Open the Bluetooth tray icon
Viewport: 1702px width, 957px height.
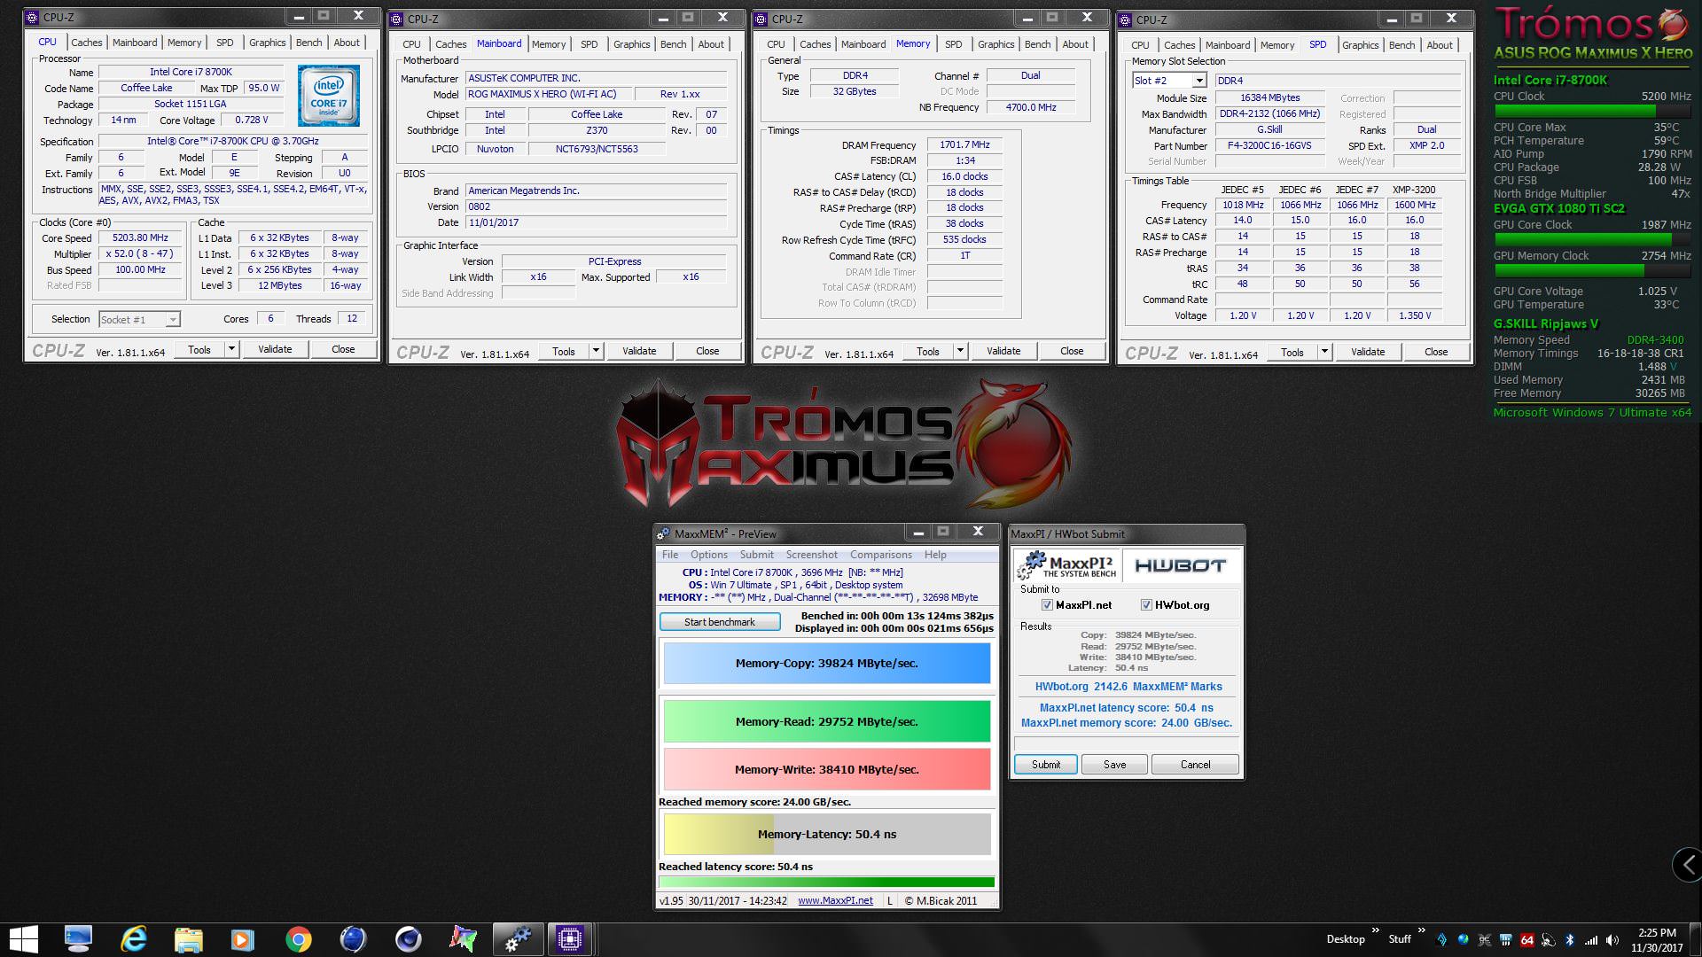pos(1569,940)
